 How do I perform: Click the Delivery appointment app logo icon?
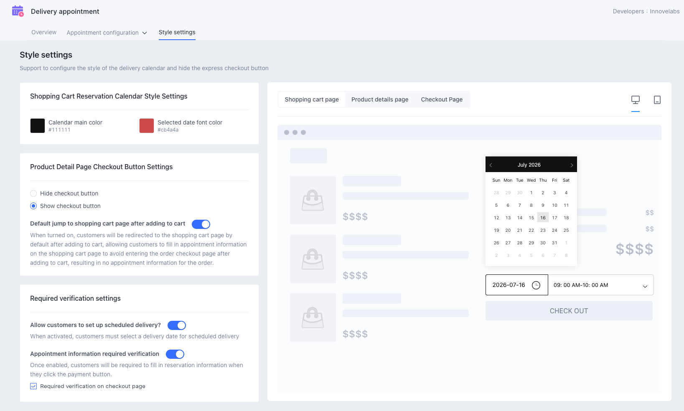pyautogui.click(x=18, y=11)
